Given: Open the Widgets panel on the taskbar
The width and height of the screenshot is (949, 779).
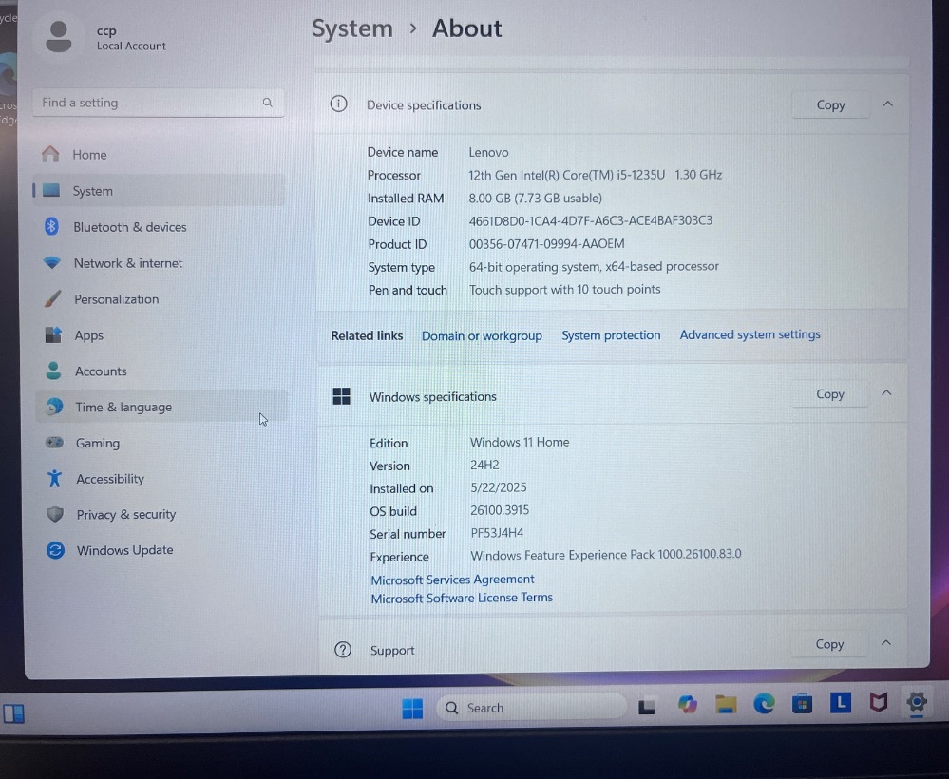Looking at the screenshot, I should click(x=14, y=713).
